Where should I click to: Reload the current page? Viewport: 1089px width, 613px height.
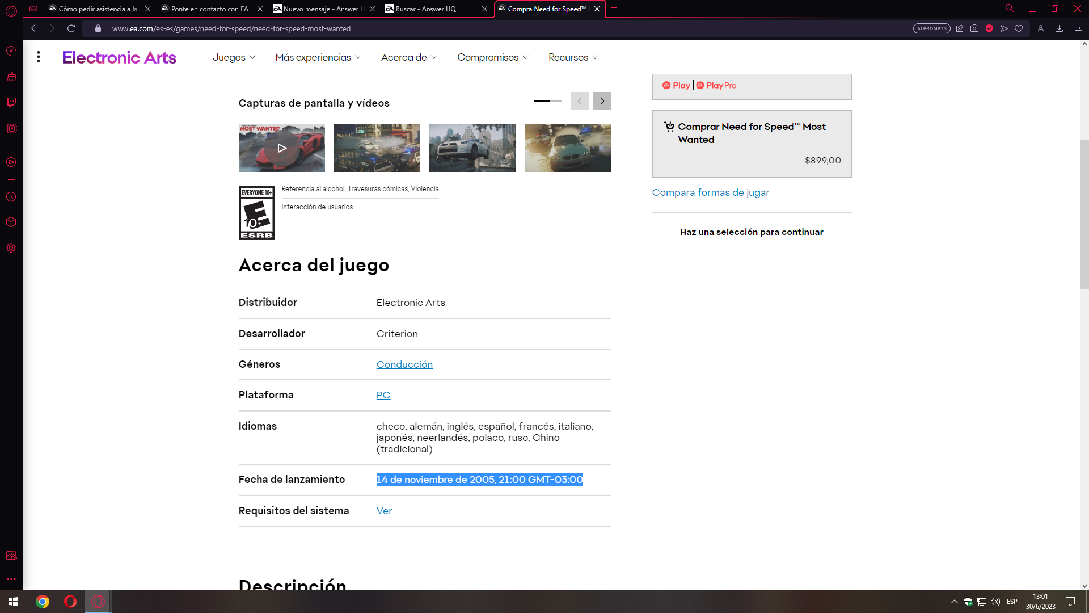click(x=71, y=28)
